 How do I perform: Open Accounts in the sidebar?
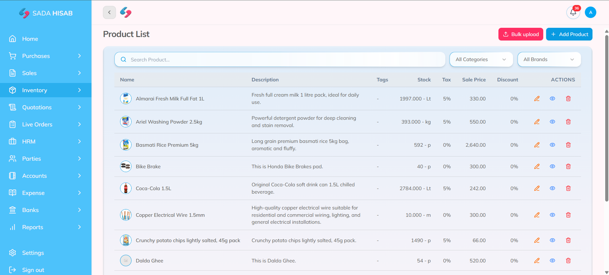[x=46, y=176]
